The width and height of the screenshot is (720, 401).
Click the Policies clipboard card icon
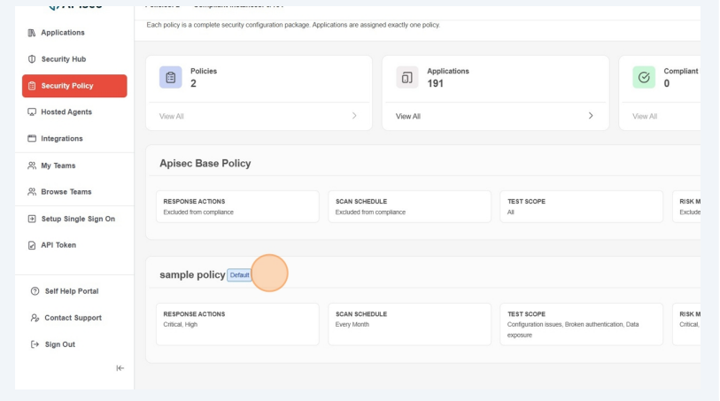pyautogui.click(x=170, y=78)
